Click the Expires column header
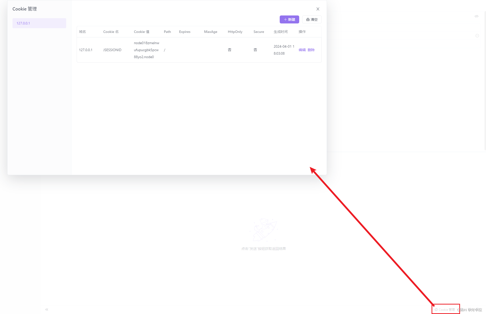Image resolution: width=486 pixels, height=314 pixels. [x=185, y=32]
